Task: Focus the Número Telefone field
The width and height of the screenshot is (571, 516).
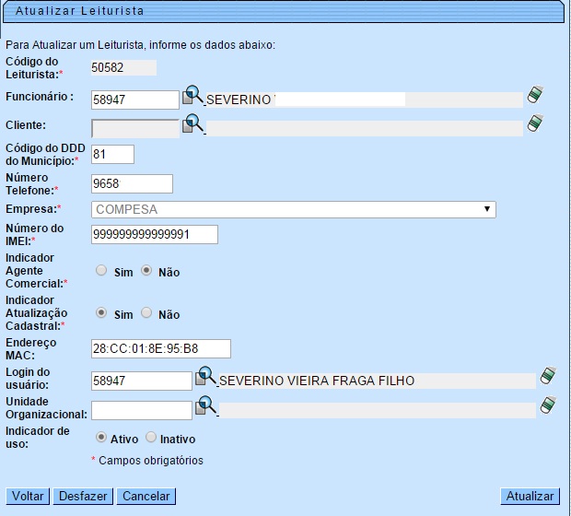Action: (132, 183)
